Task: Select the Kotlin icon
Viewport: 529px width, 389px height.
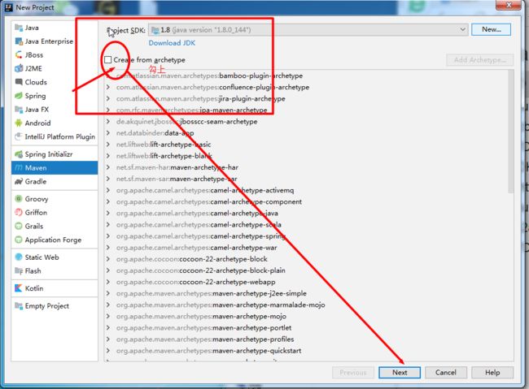Action: (19, 288)
